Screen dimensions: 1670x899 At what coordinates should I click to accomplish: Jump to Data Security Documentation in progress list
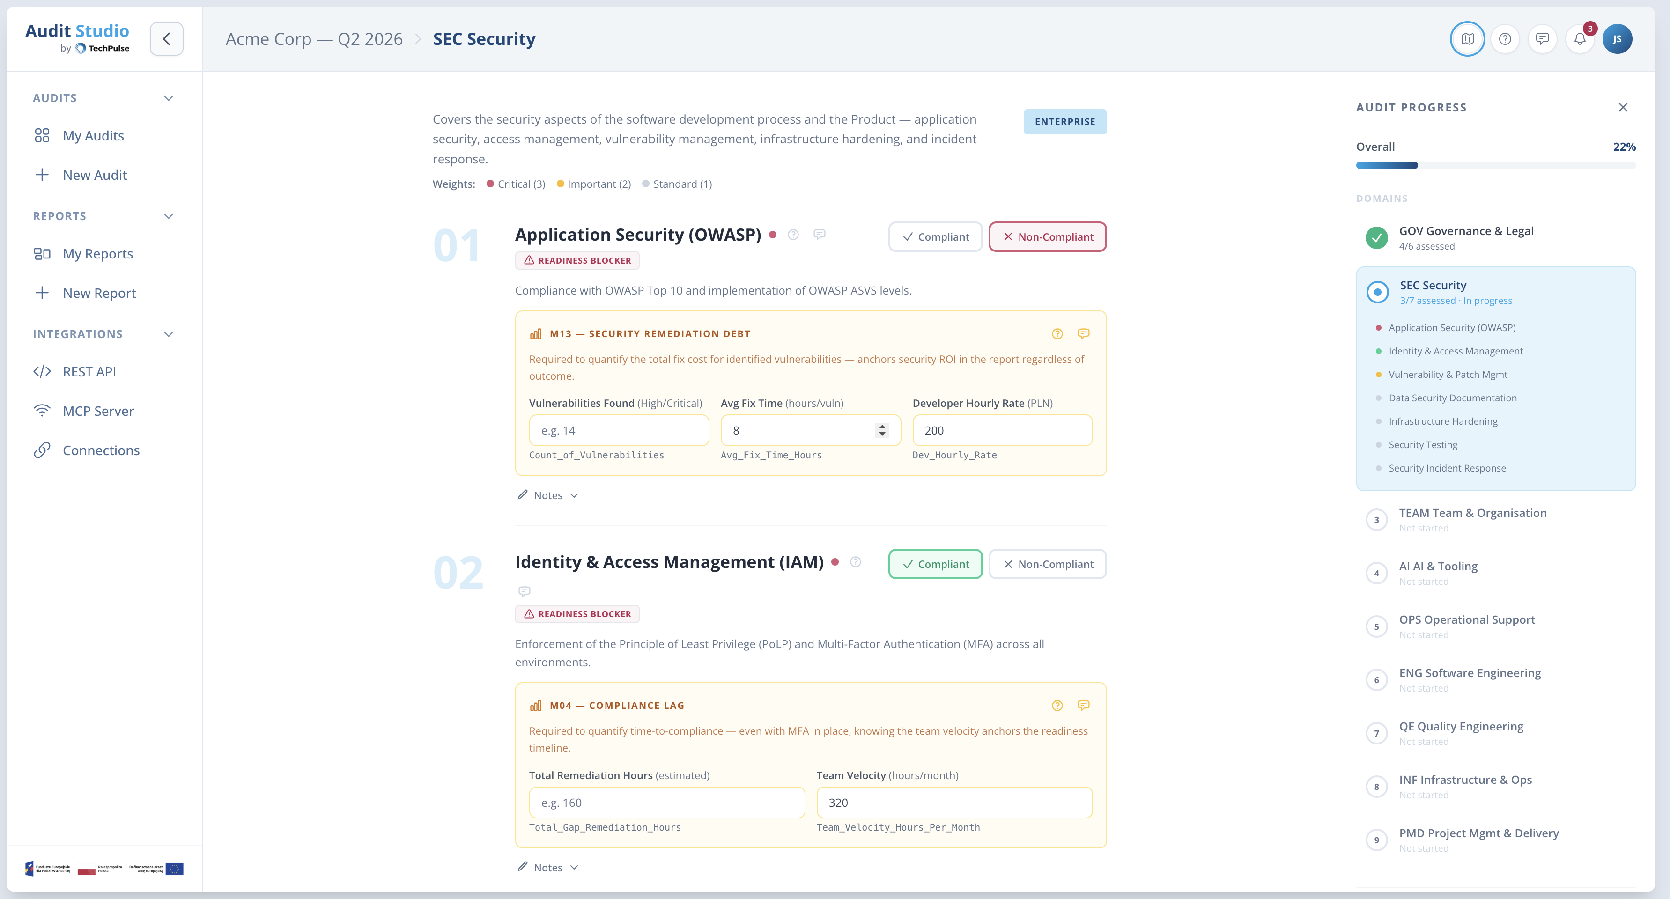[x=1452, y=398]
